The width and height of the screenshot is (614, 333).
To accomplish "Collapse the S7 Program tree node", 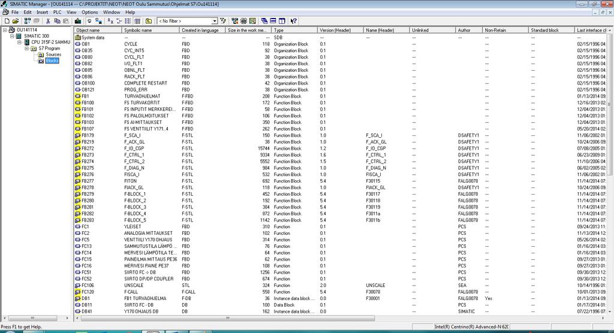I will tap(26, 49).
